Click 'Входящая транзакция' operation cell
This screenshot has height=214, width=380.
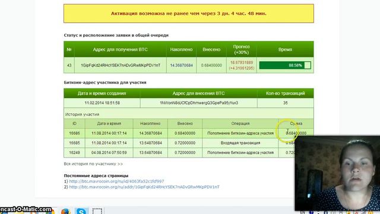coord(240,143)
